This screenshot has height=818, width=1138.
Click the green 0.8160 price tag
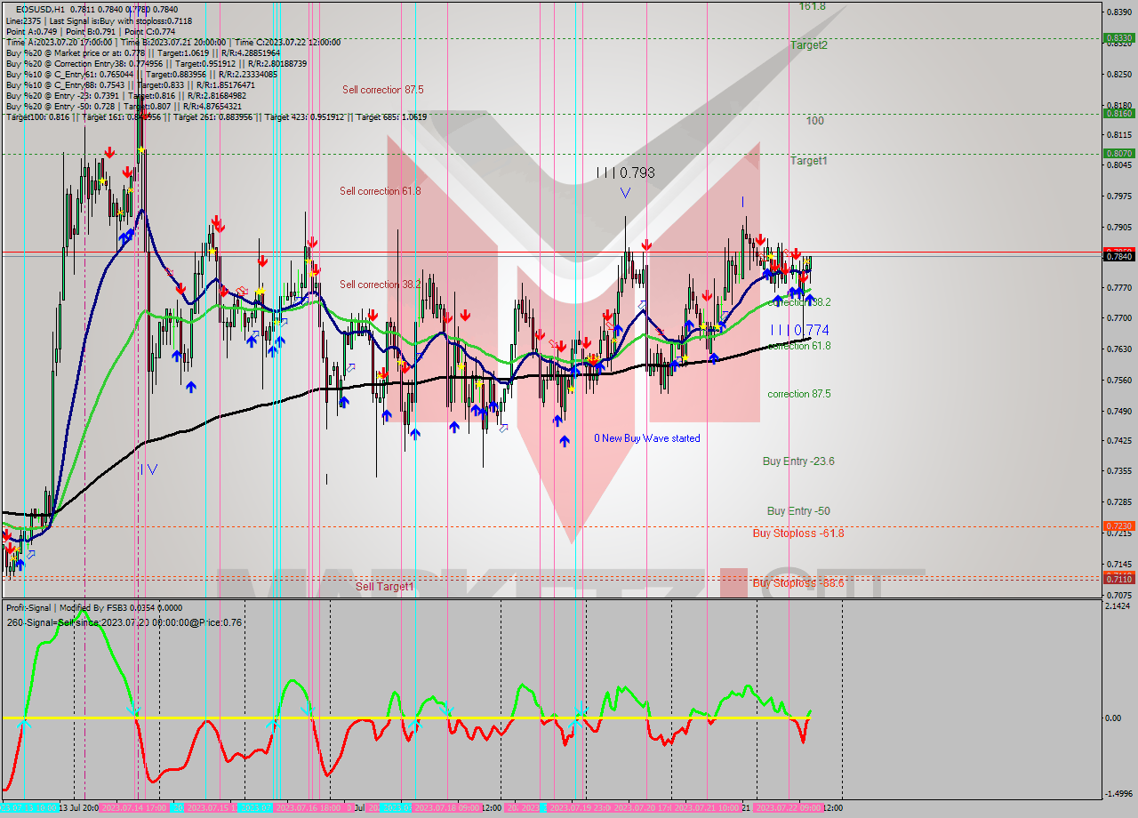click(1118, 114)
